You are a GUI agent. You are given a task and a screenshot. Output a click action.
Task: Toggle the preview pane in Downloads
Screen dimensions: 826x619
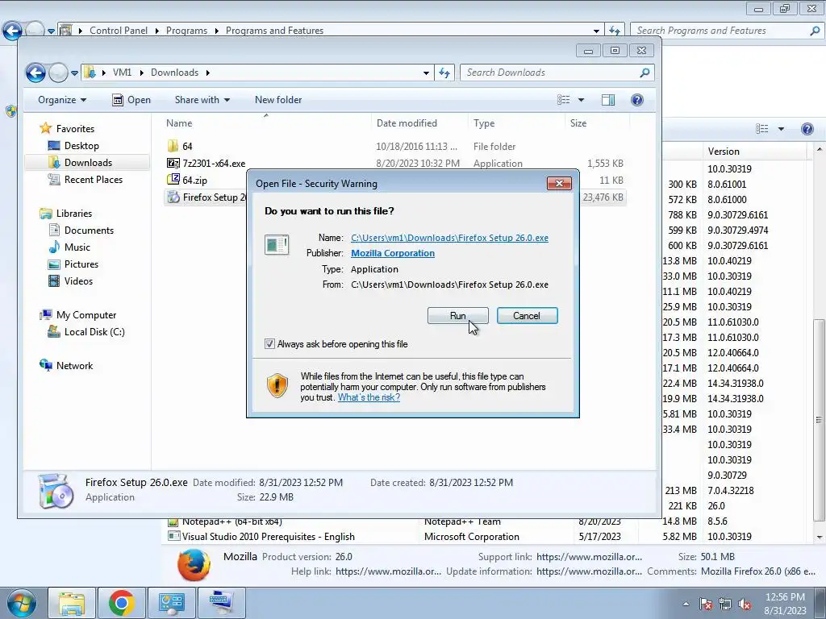coord(608,100)
